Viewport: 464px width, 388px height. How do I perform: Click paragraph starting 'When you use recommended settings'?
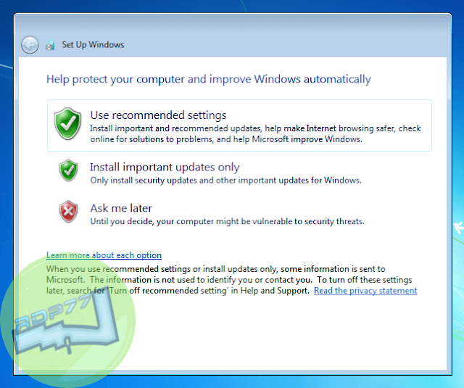pos(232,280)
